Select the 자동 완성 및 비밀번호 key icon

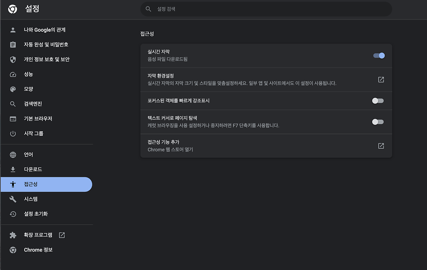pos(13,44)
